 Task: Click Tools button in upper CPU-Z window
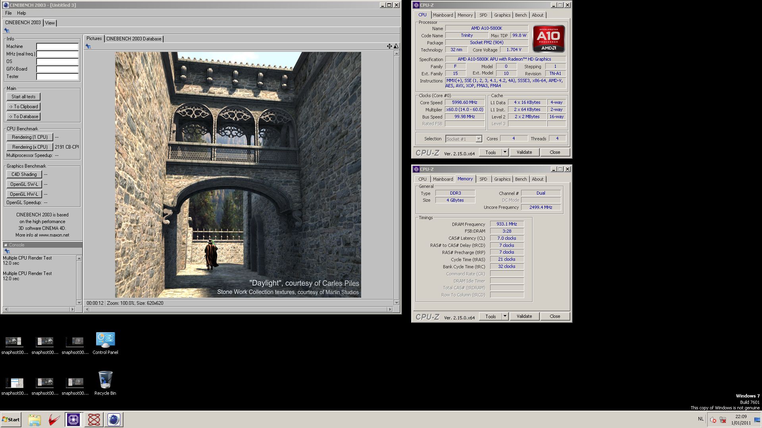pos(491,152)
